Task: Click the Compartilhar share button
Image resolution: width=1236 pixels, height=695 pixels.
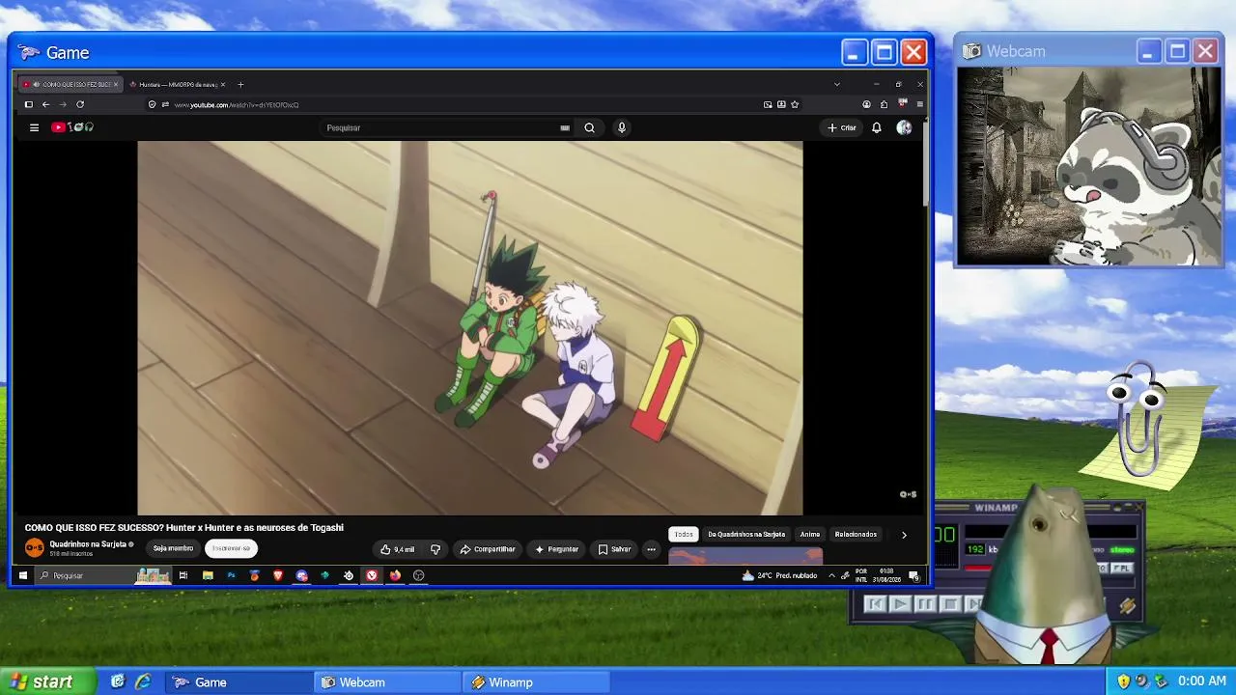Action: [488, 549]
